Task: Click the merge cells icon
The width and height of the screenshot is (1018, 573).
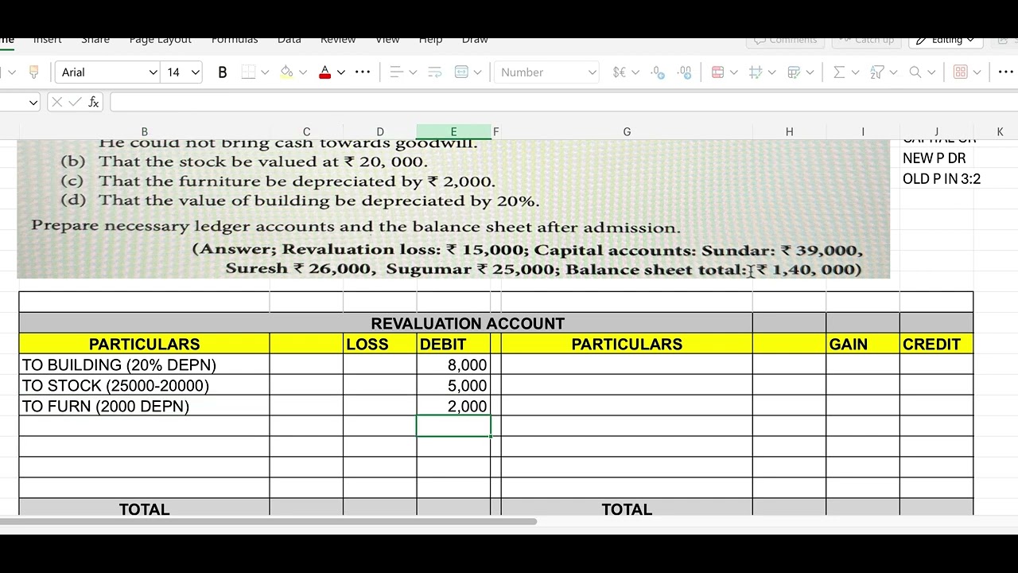Action: click(461, 72)
